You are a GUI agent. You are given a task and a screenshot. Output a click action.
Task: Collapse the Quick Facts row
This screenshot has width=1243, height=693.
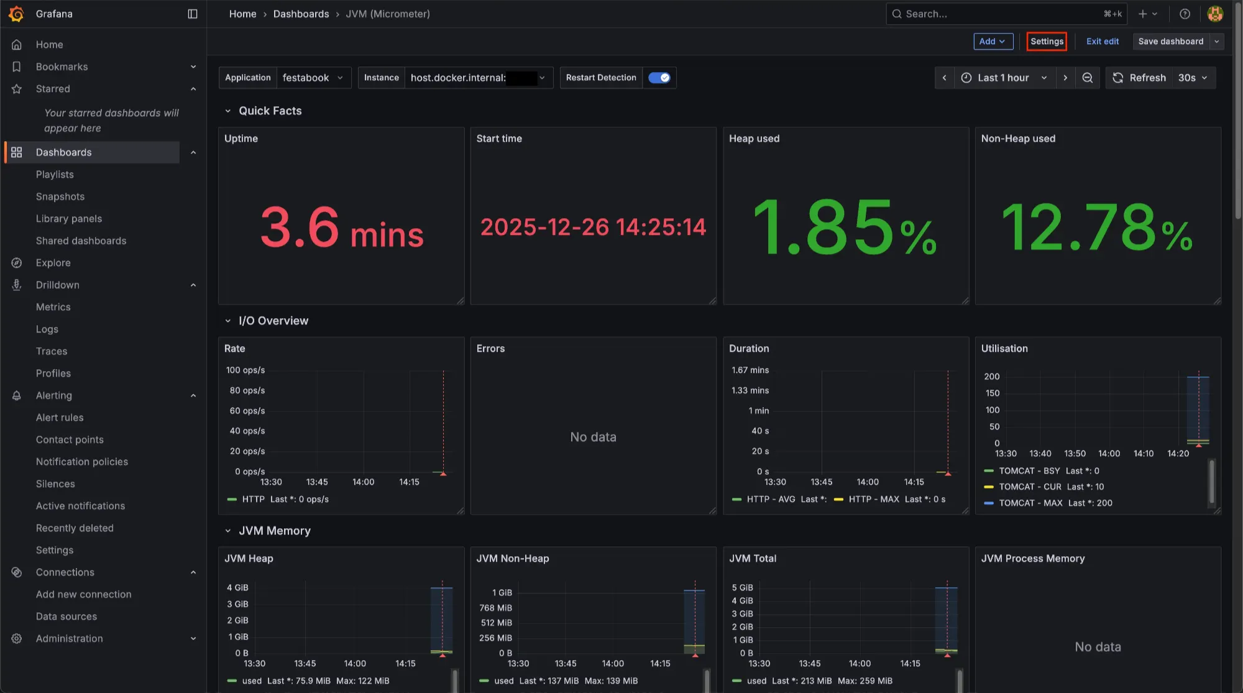tap(228, 111)
